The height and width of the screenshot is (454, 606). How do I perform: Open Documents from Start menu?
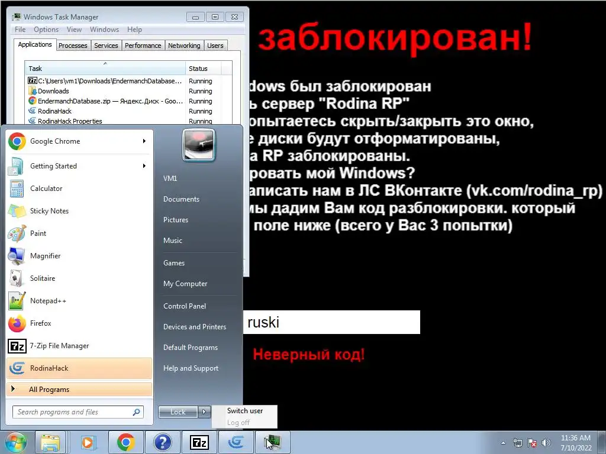click(181, 199)
